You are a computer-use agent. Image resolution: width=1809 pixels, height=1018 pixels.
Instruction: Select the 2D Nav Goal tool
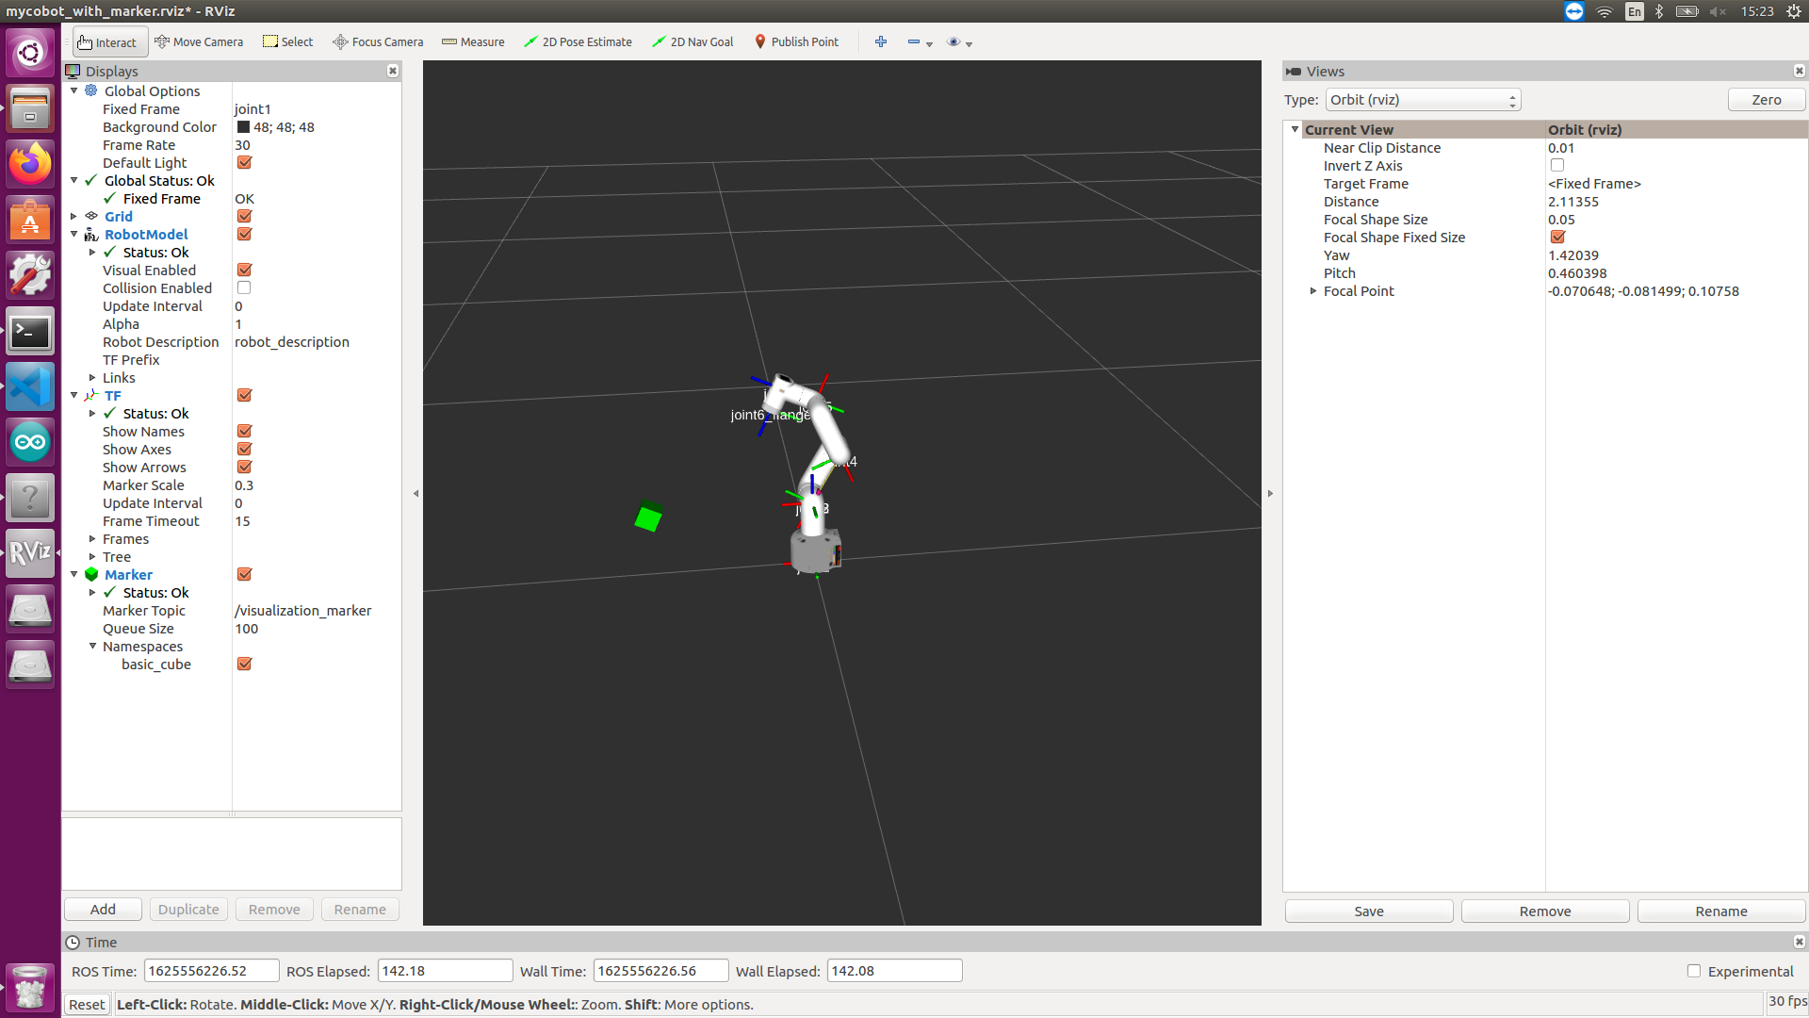(x=693, y=41)
